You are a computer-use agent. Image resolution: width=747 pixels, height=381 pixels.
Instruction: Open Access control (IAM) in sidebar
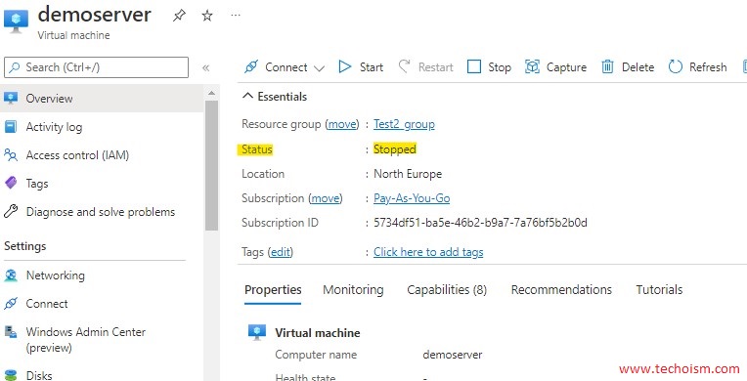[77, 155]
